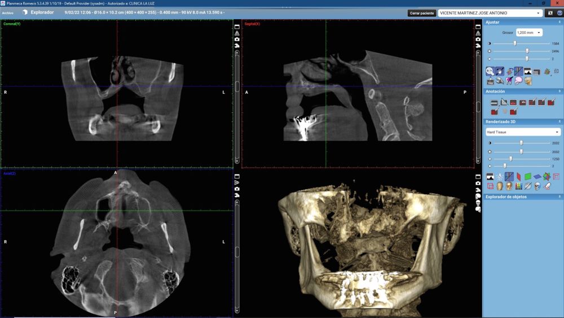
Task: Open the patient name dropdown
Action: click(x=490, y=12)
